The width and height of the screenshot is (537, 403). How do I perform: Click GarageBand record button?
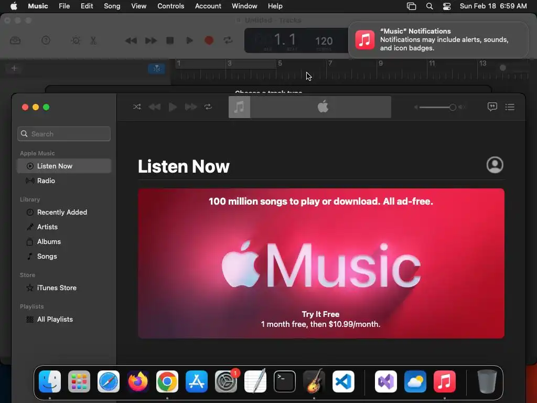tap(209, 40)
